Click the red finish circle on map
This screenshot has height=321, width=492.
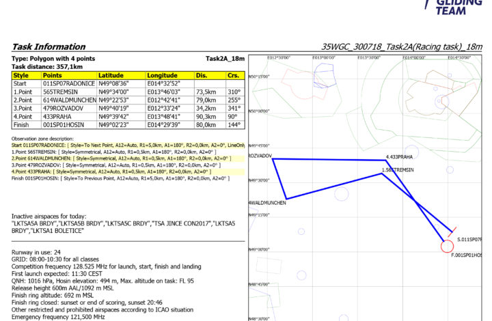click(x=447, y=246)
